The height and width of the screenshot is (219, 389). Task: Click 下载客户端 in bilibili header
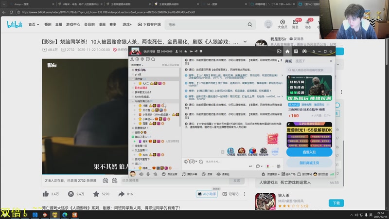[149, 24]
